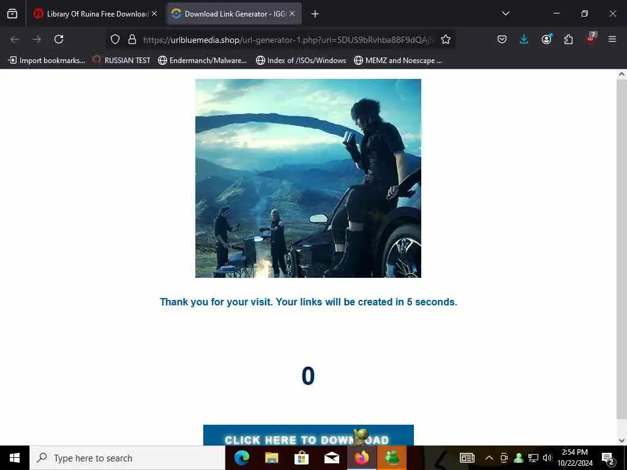Show hidden system tray icons
The width and height of the screenshot is (627, 470).
coord(489,458)
